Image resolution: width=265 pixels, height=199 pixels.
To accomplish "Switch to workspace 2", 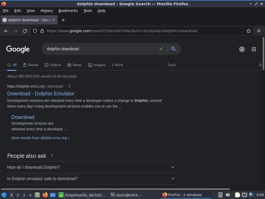I will (x=18, y=195).
